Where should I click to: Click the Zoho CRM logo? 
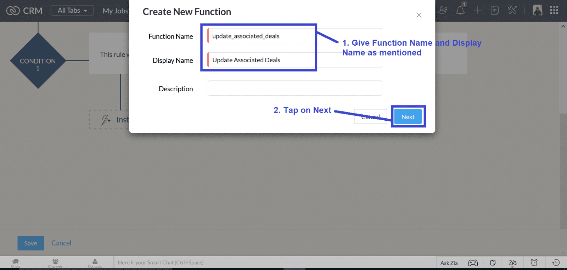(24, 11)
